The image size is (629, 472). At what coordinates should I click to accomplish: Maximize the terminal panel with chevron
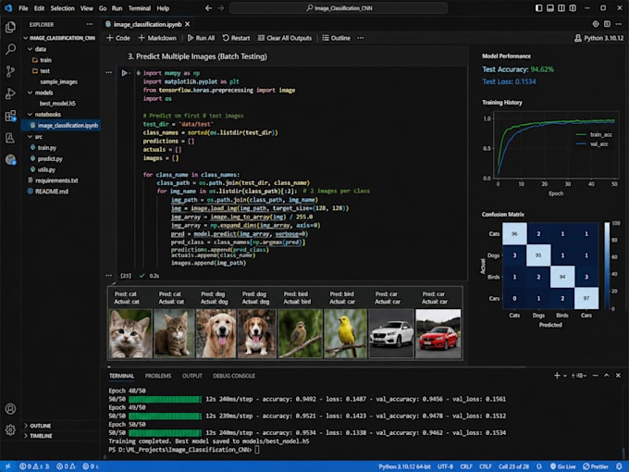607,375
